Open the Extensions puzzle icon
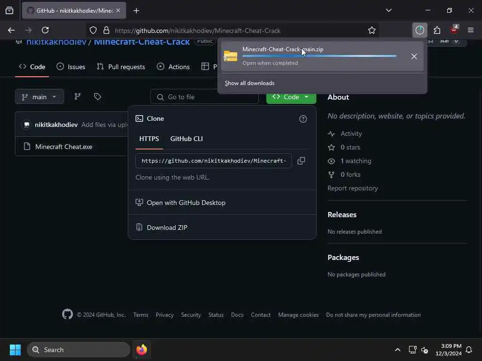The width and height of the screenshot is (482, 361). 437,30
